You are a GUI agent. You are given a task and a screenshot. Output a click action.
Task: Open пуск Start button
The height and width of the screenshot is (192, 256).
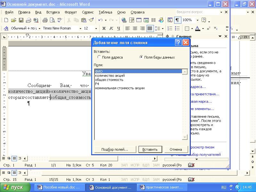coord(15,187)
